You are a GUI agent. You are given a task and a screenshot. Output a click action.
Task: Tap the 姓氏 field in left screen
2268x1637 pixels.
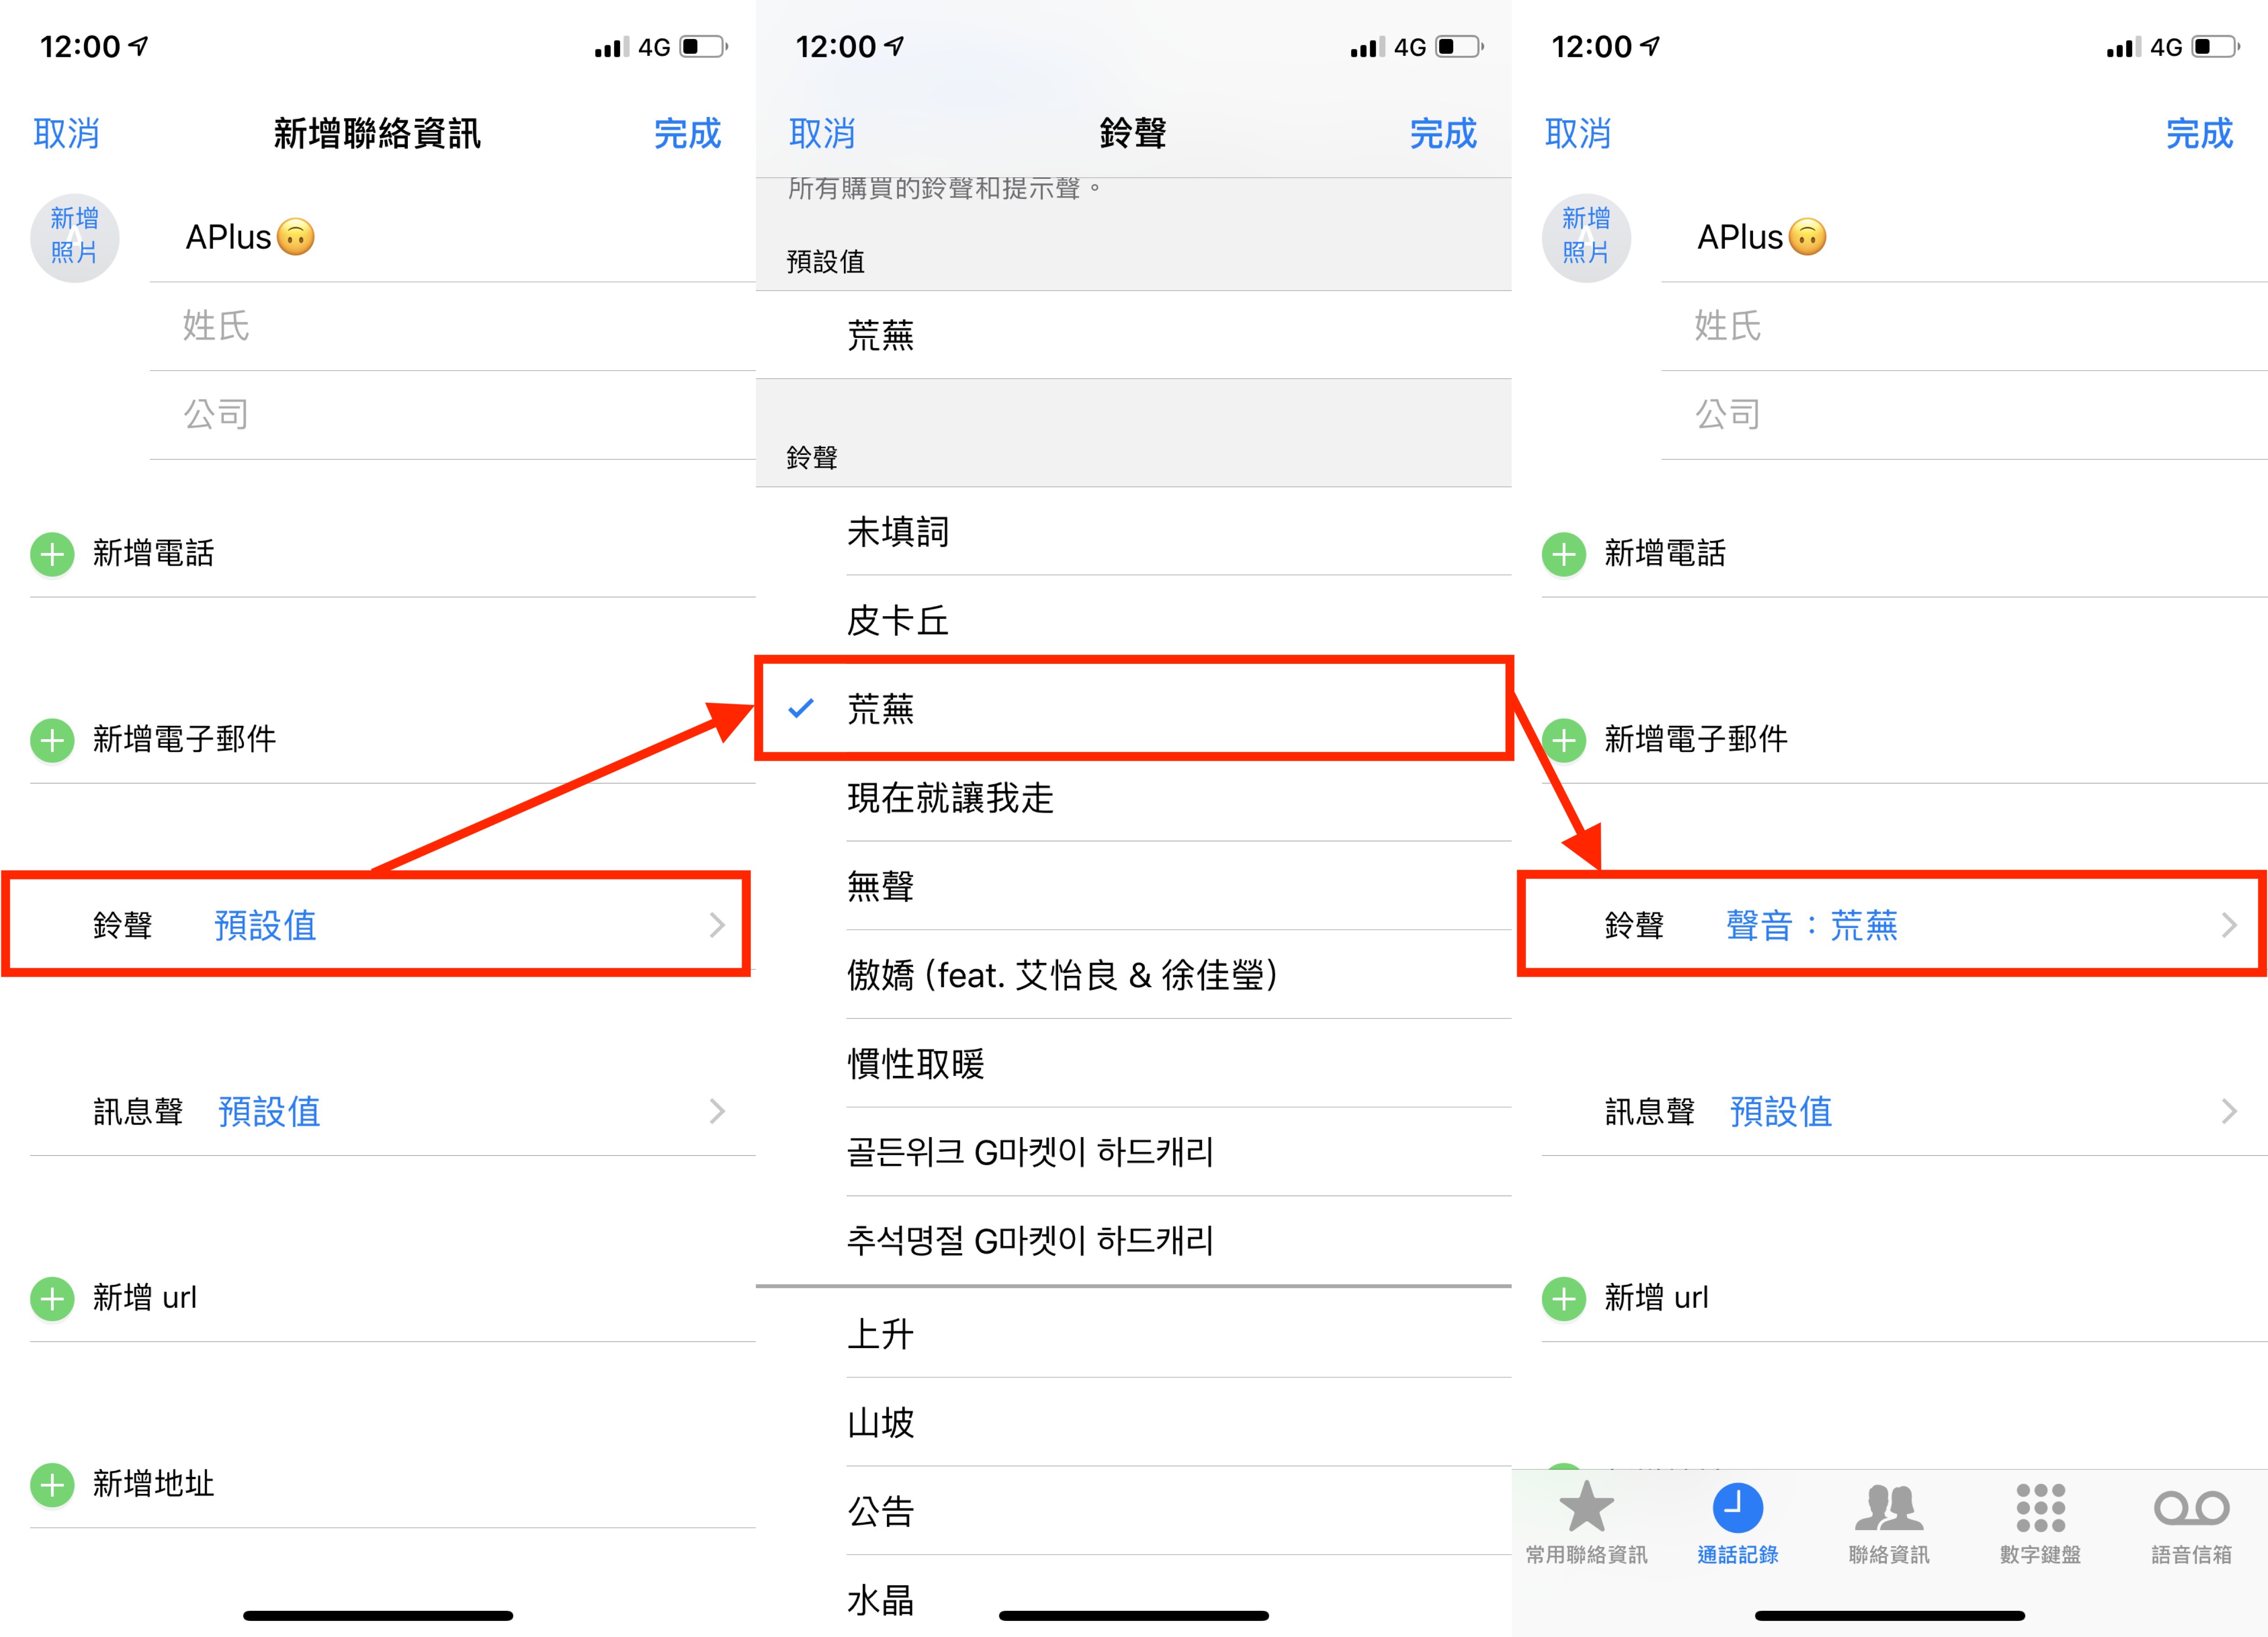coord(453,326)
